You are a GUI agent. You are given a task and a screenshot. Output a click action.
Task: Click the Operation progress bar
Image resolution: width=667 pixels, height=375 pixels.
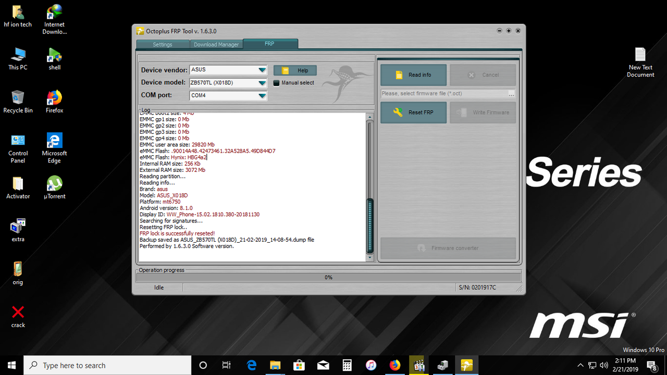click(x=328, y=278)
